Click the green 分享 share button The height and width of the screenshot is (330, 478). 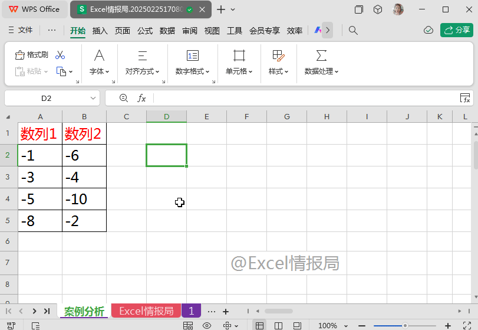click(x=457, y=30)
